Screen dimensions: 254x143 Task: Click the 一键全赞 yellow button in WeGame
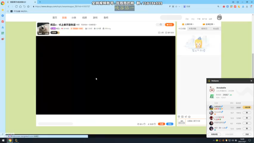[x=247, y=107]
